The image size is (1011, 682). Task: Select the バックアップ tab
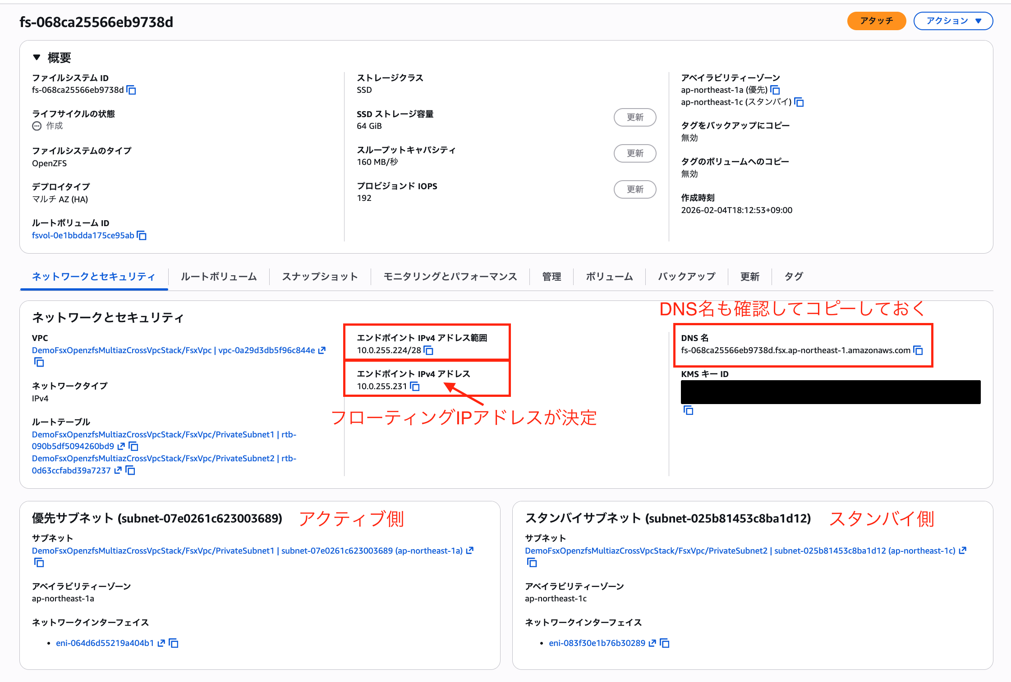686,277
